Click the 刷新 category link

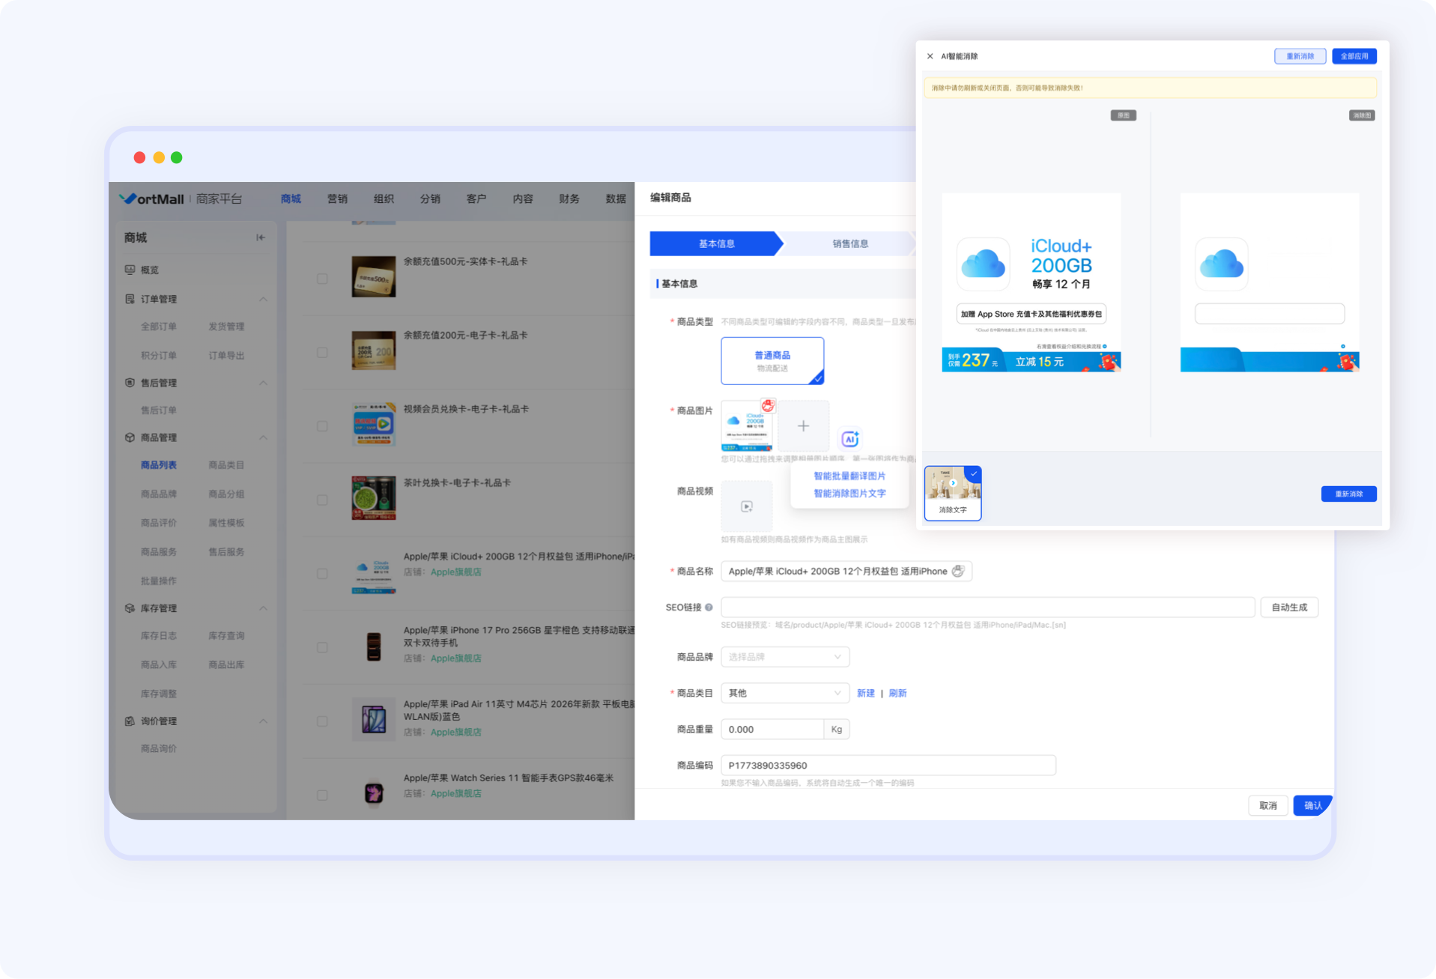pos(897,694)
